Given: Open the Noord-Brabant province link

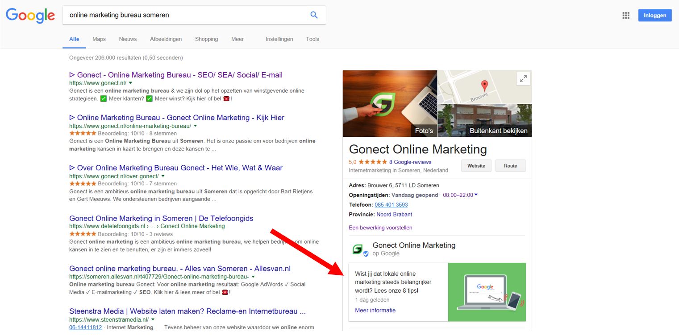Looking at the screenshot, I should (x=394, y=215).
